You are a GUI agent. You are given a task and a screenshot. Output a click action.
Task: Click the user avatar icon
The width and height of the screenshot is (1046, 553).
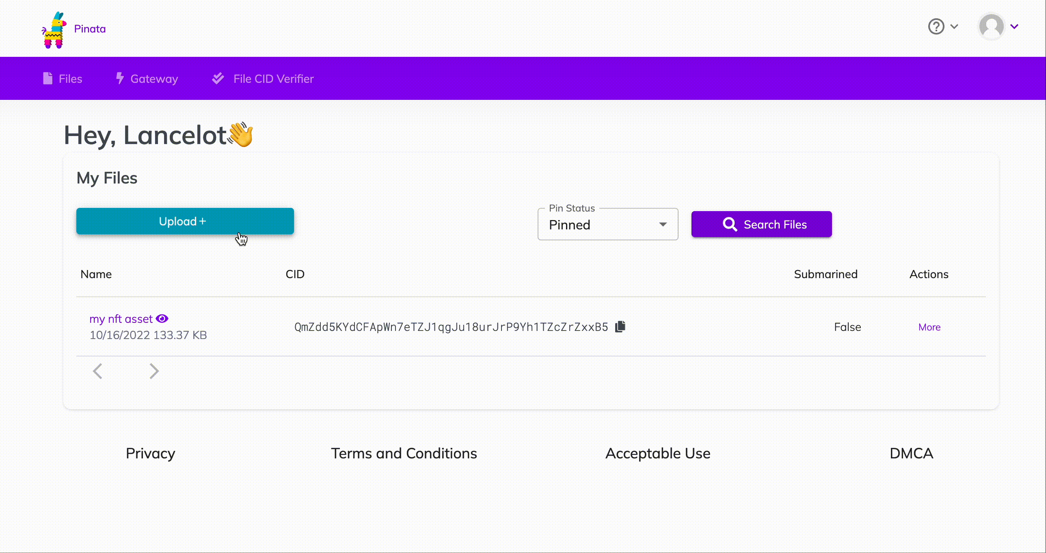point(992,27)
